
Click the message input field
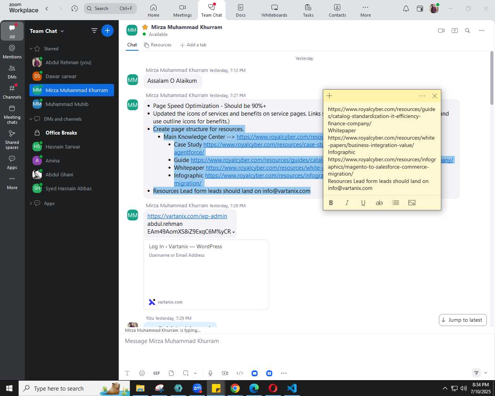[306, 341]
